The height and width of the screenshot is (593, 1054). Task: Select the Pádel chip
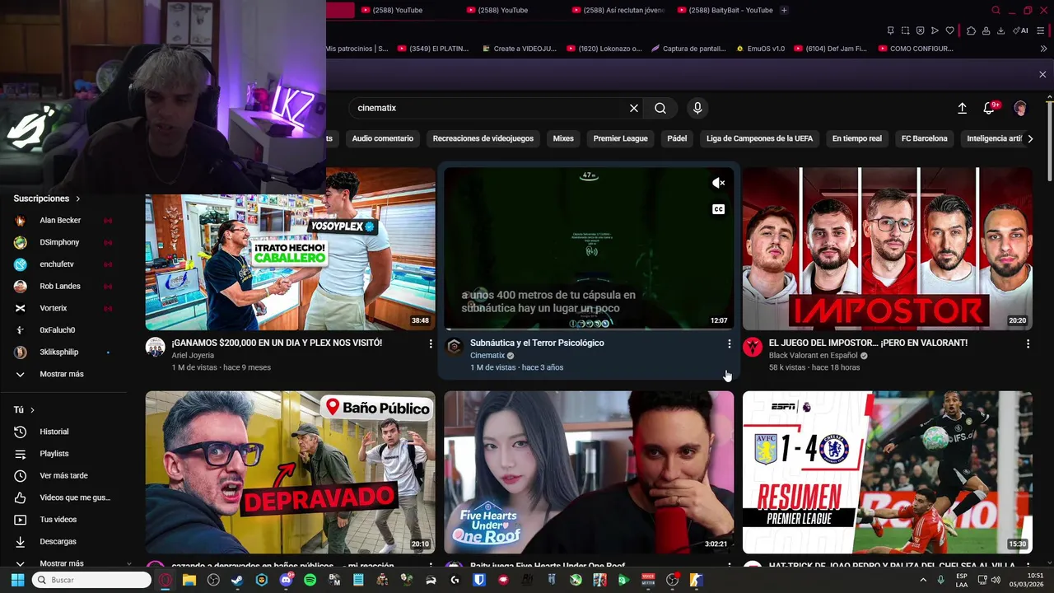click(677, 138)
